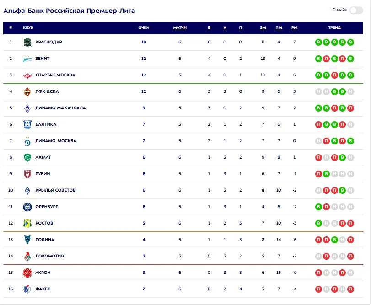The image size is (371, 305).
Task: Click the last trend badge for Dinamo Makhachkala
Action: (x=350, y=108)
